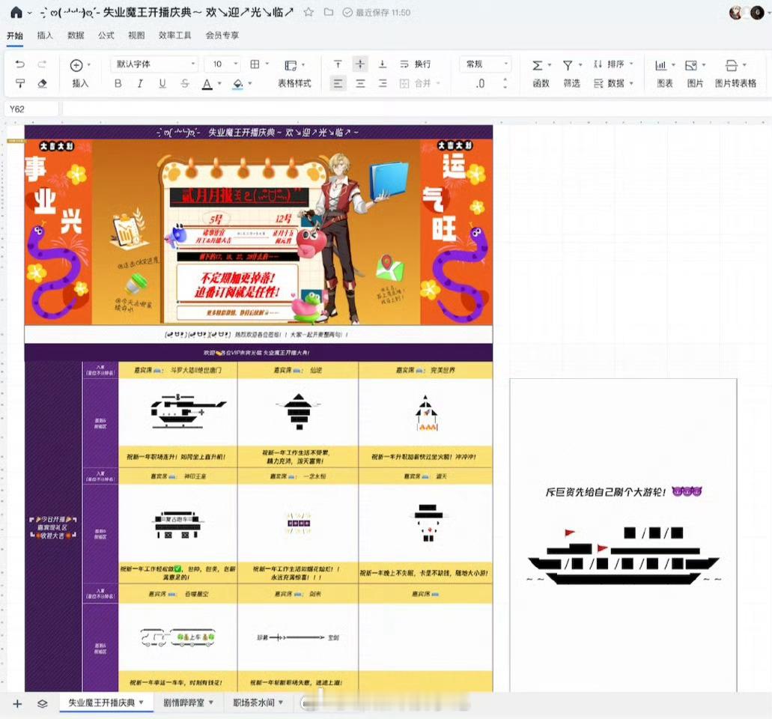Switch to the 效率工具 ribbon tab
This screenshot has width=772, height=719.
click(x=174, y=35)
